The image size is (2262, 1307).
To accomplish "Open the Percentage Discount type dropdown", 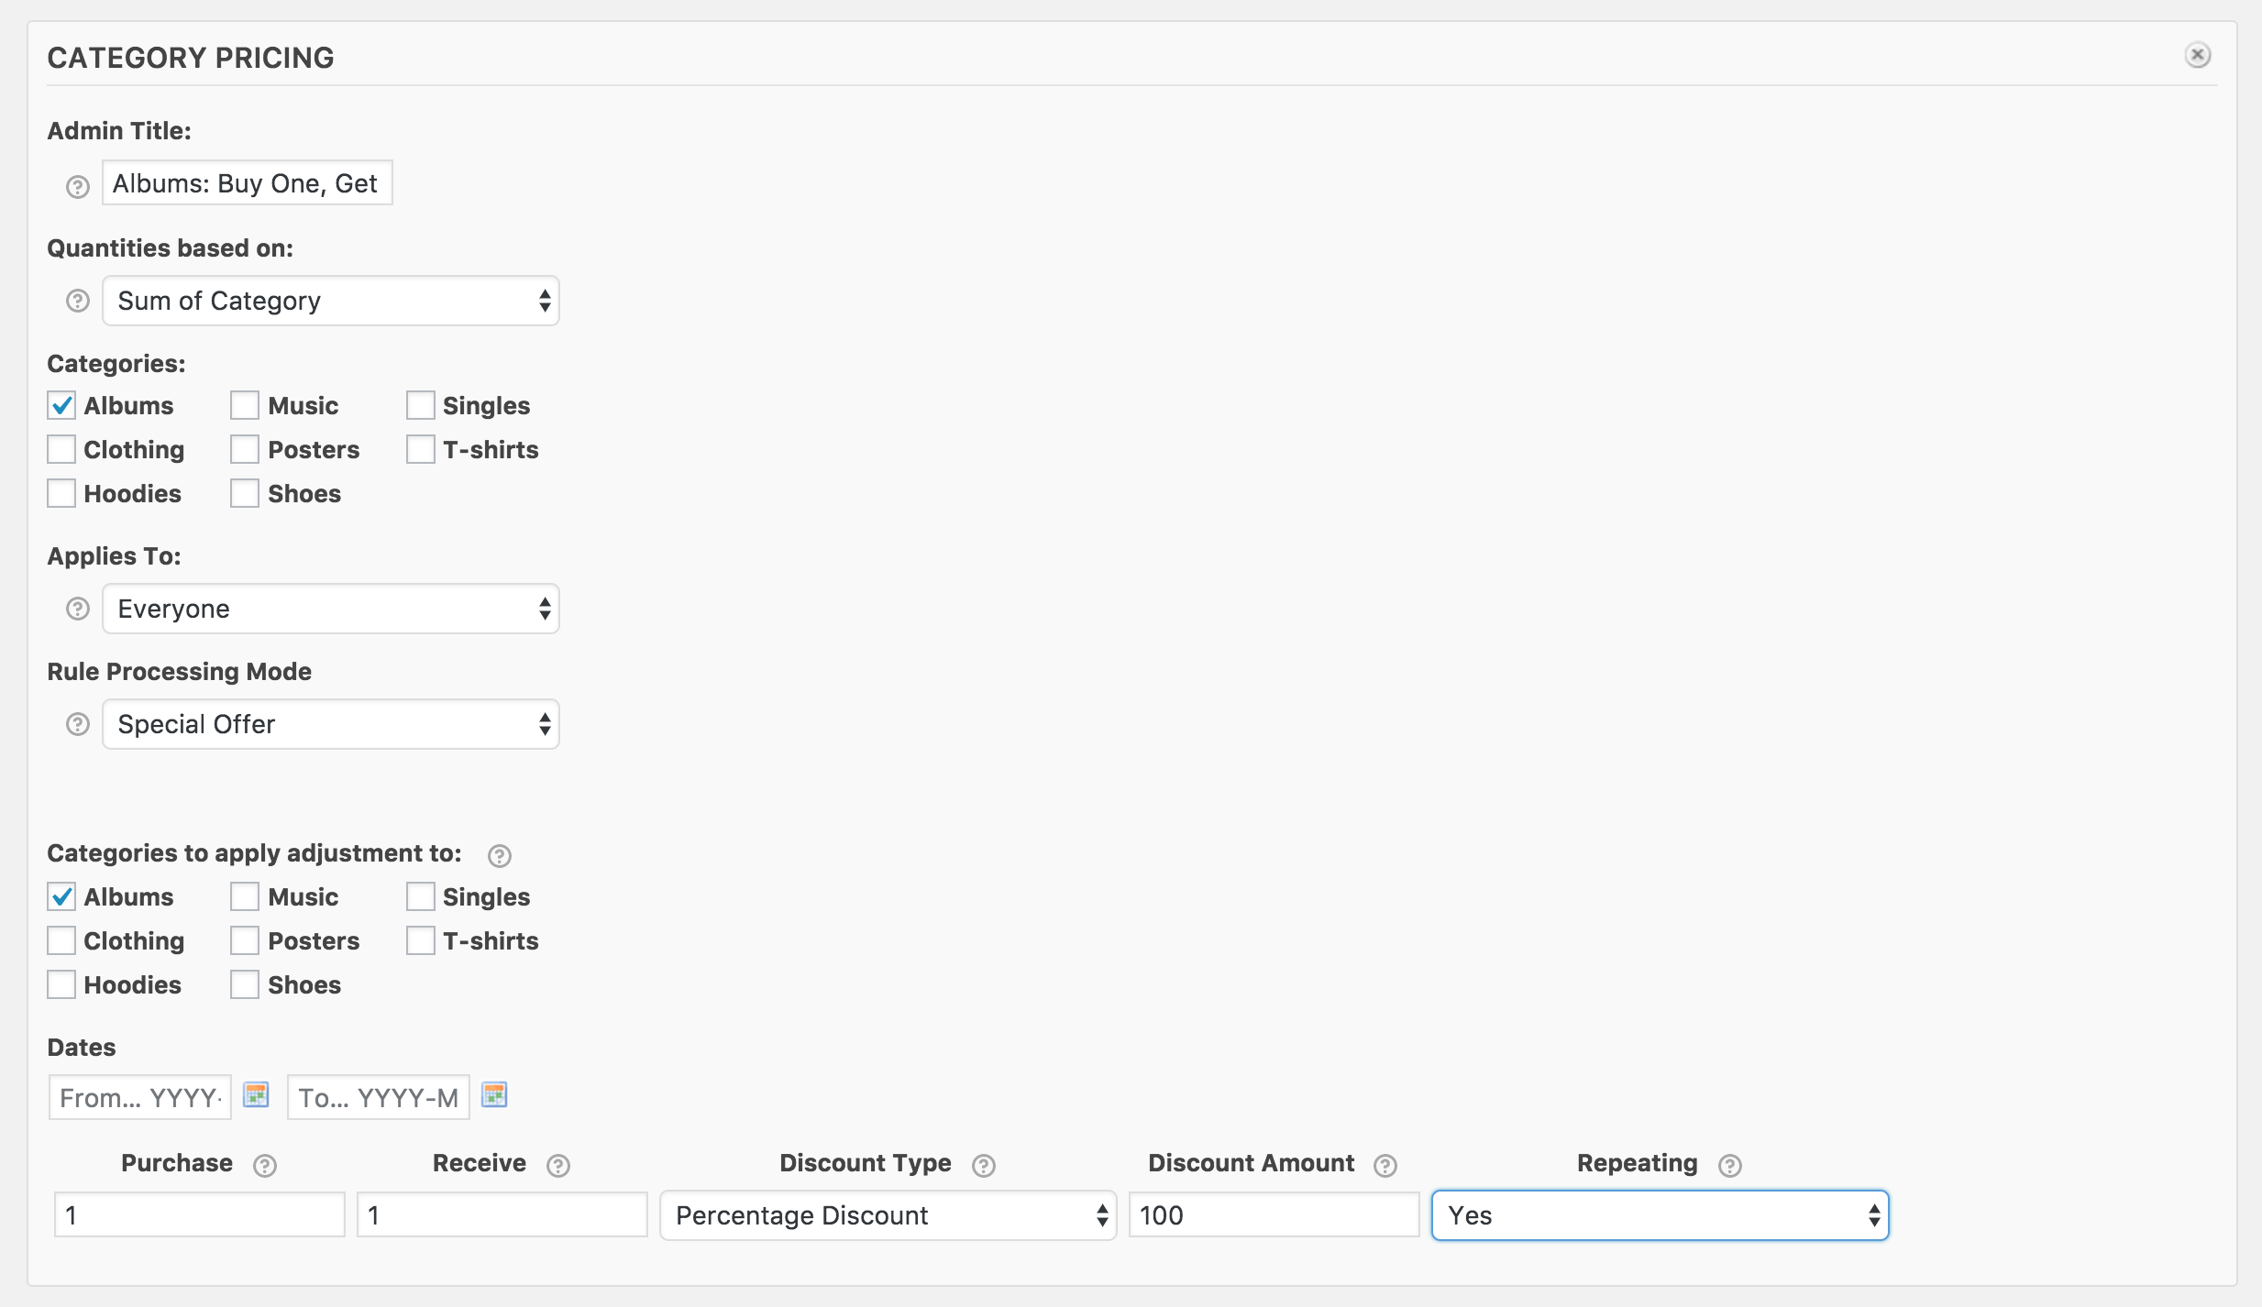I will pyautogui.click(x=888, y=1215).
